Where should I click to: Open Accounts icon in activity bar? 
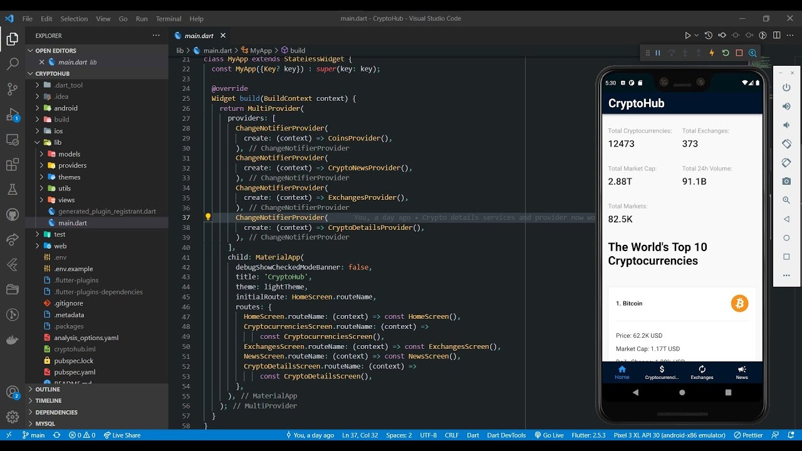tap(13, 393)
